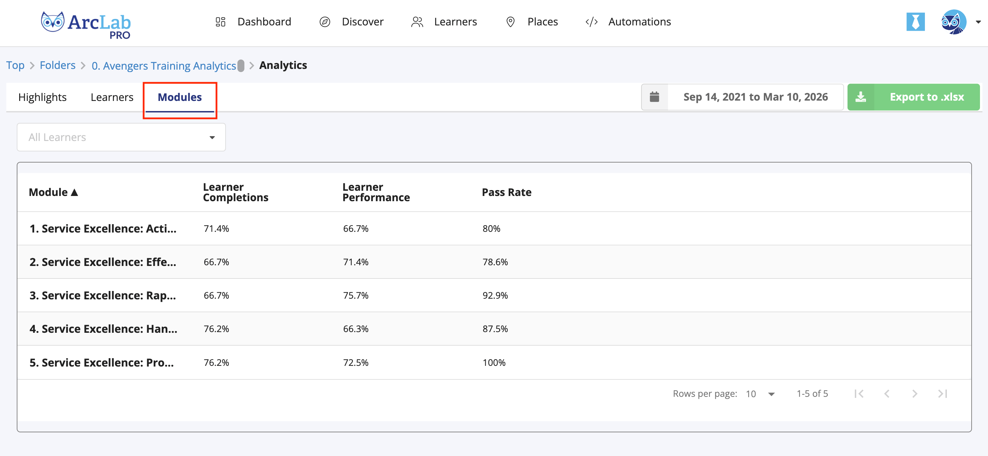Click the Export to .xlsx button
Image resolution: width=988 pixels, height=456 pixels.
pyautogui.click(x=913, y=97)
